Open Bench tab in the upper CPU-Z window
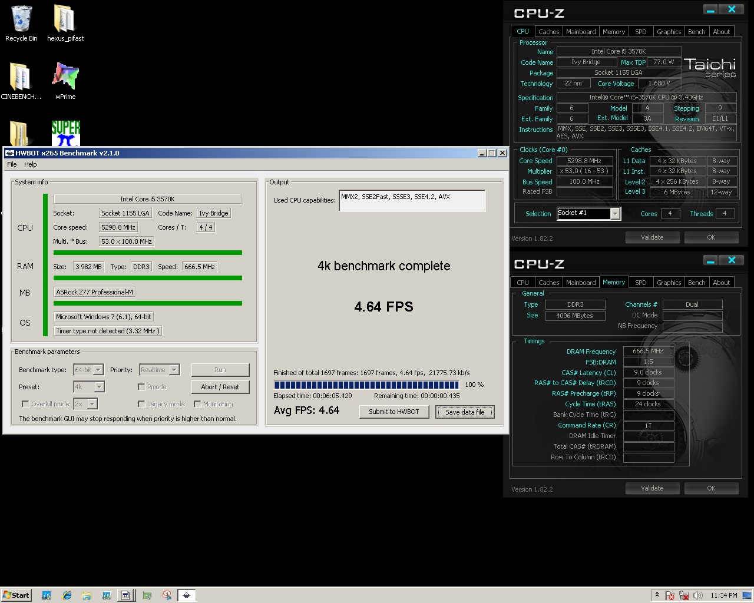This screenshot has width=754, height=603. click(x=697, y=32)
